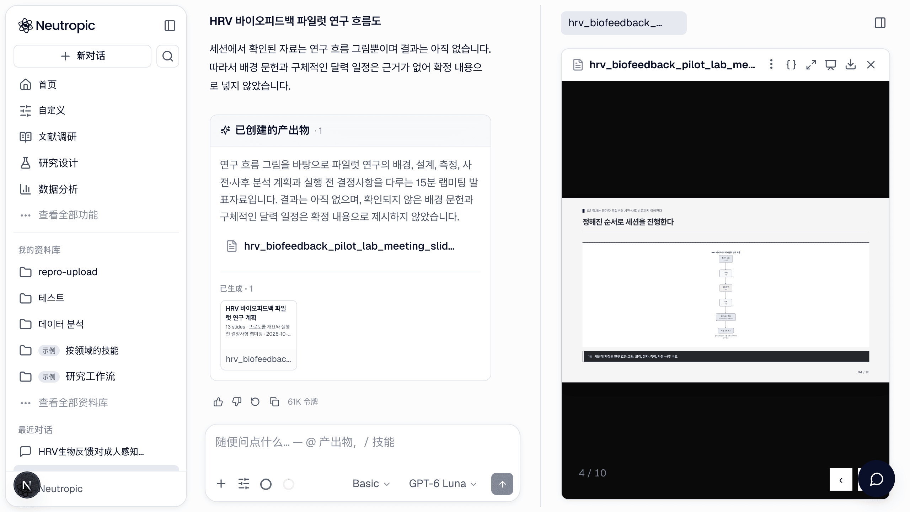Image resolution: width=910 pixels, height=512 pixels.
Task: Start a 新对话 new chat
Action: click(x=82, y=56)
